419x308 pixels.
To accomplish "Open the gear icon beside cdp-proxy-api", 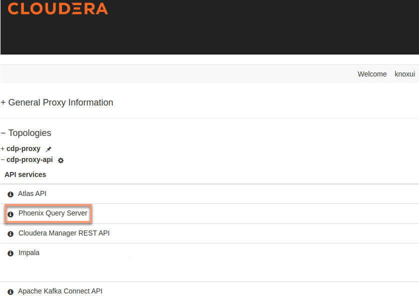I will point(61,160).
